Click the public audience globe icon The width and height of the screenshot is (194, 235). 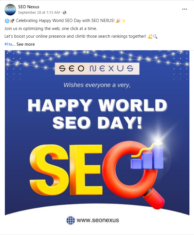tap(64, 13)
